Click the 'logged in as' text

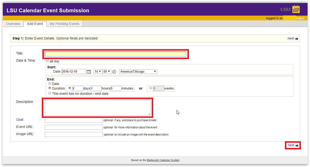pos(274,18)
